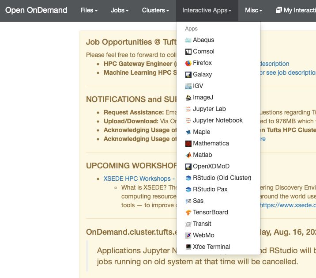Select Transit in the dropdown
The image size is (316, 278).
tap(218, 224)
